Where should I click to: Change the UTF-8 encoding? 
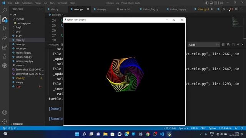click(194, 128)
